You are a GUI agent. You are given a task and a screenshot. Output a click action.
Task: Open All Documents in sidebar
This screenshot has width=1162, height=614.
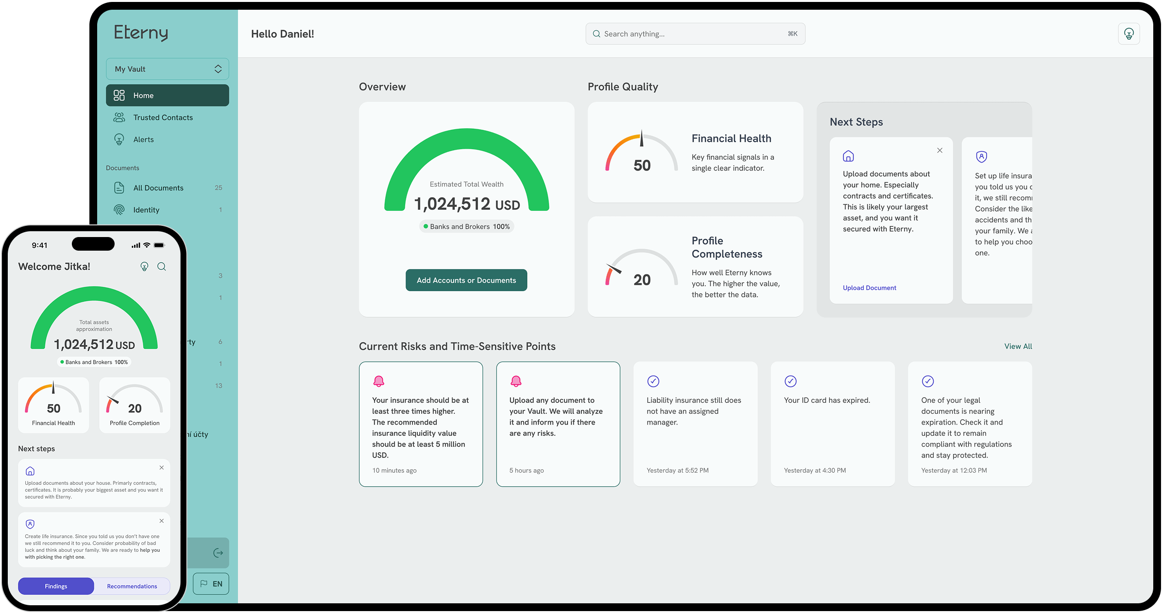[158, 188]
